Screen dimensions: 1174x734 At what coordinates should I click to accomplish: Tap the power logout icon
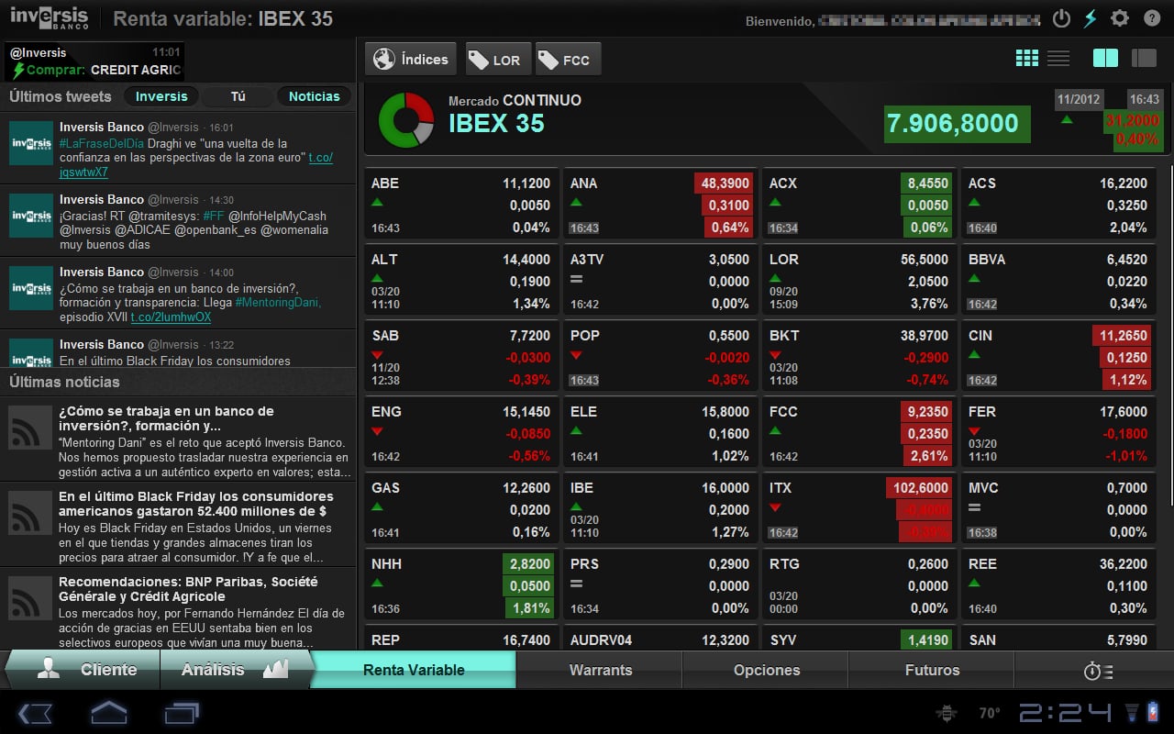click(x=1061, y=18)
